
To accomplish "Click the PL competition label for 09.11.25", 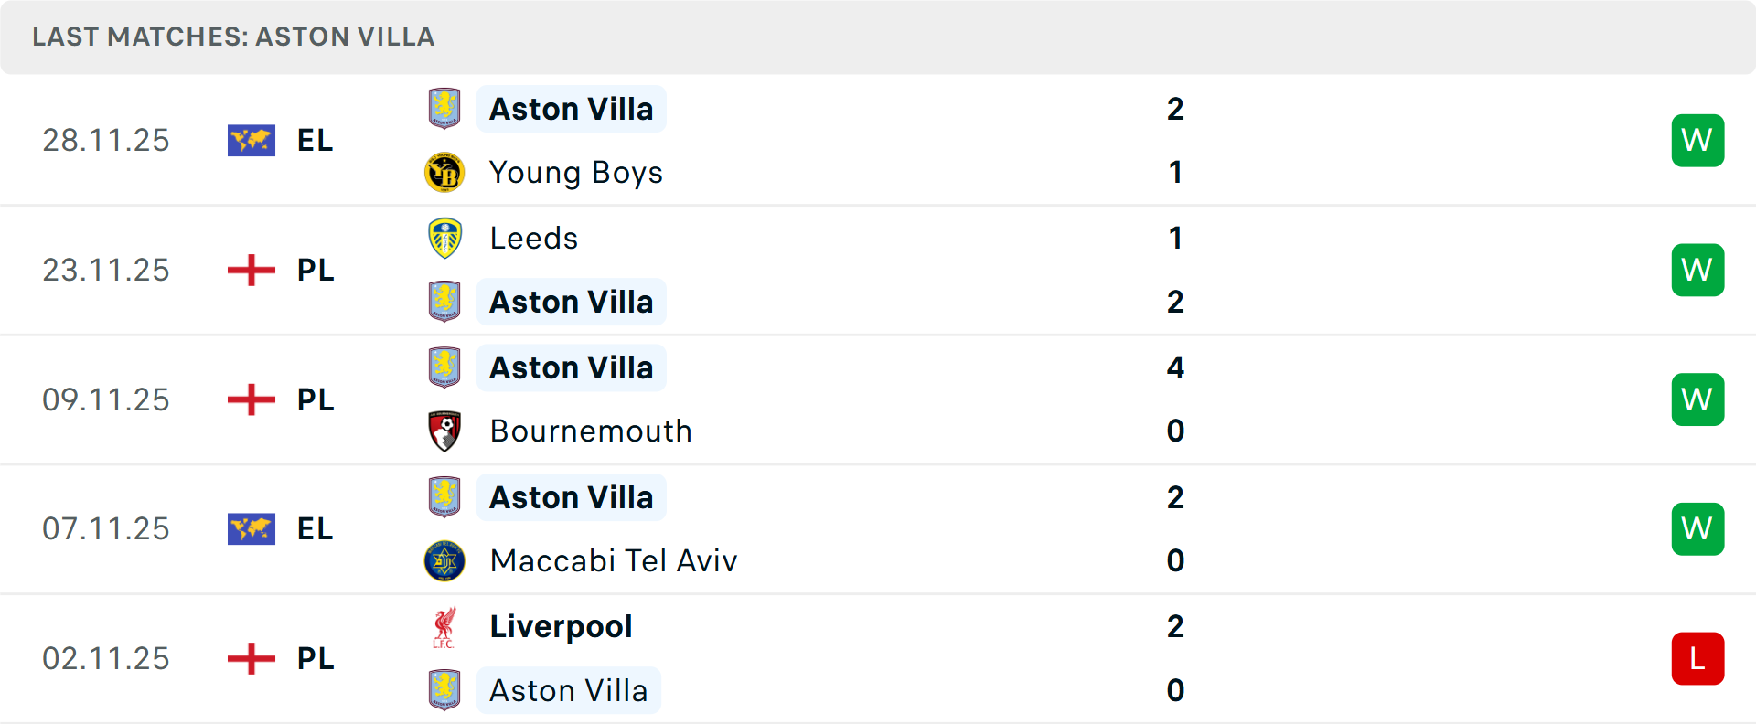I will pyautogui.click(x=315, y=399).
